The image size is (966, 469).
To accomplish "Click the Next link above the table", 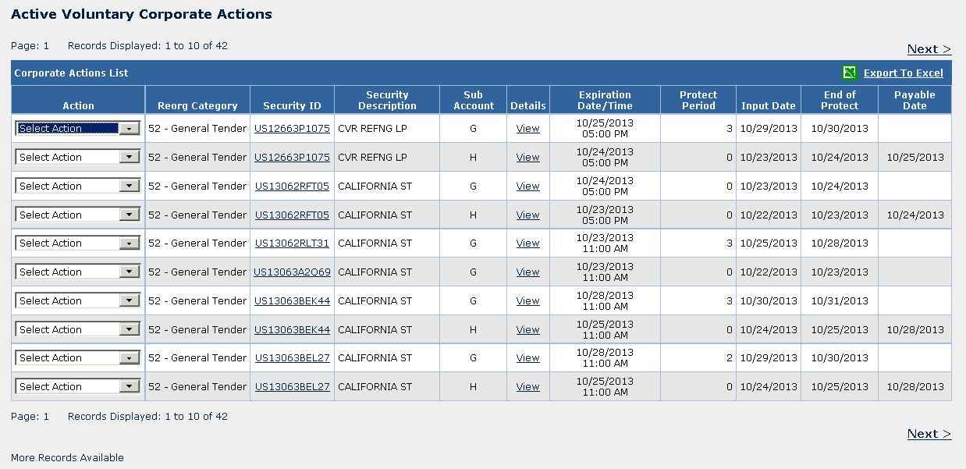I will 928,48.
